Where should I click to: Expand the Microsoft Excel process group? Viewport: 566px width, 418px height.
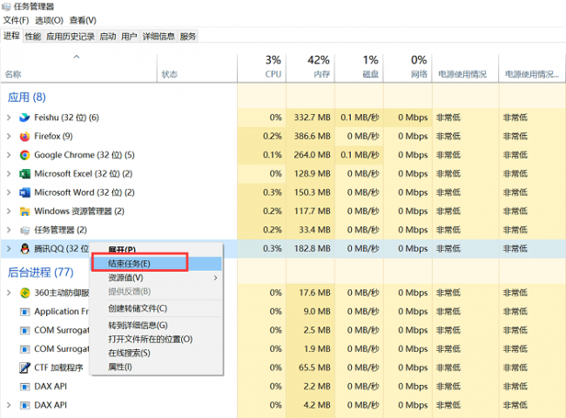(x=9, y=173)
